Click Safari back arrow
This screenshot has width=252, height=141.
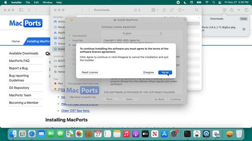(x=29, y=10)
